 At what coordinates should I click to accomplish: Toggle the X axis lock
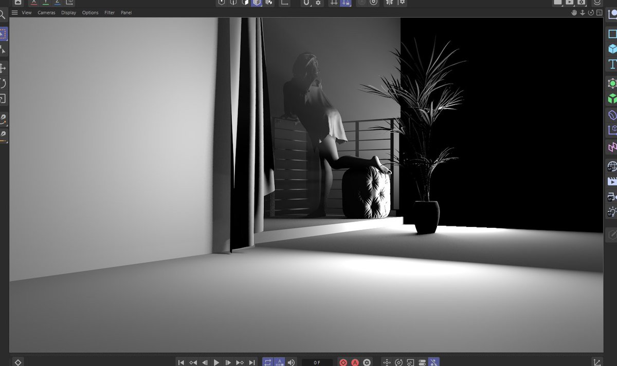[34, 3]
